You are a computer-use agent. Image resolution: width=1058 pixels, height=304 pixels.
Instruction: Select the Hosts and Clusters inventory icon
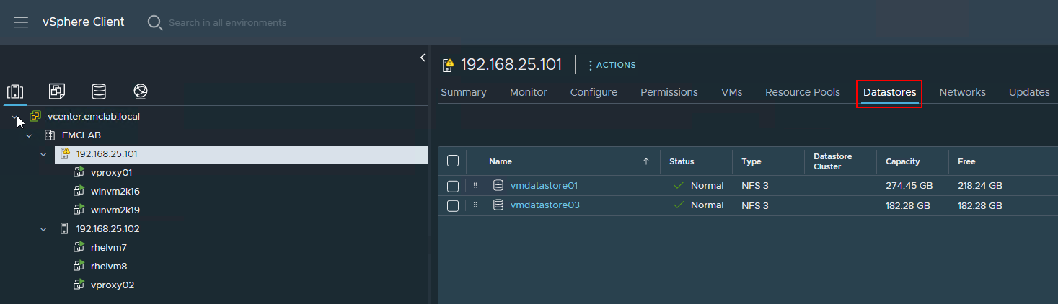(15, 91)
